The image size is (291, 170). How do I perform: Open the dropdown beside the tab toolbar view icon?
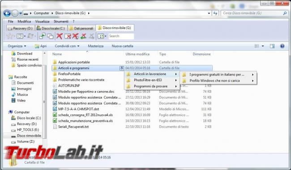(x=105, y=36)
